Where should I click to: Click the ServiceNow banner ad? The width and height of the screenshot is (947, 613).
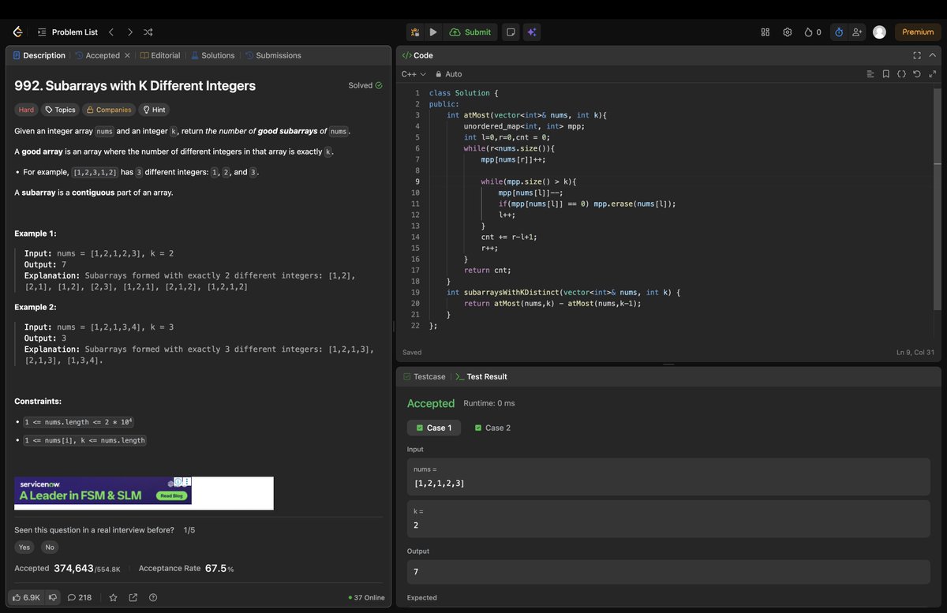point(103,491)
